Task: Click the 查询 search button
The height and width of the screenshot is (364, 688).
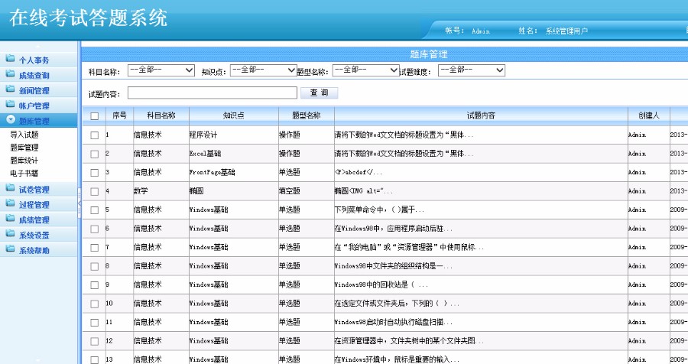Action: point(319,93)
